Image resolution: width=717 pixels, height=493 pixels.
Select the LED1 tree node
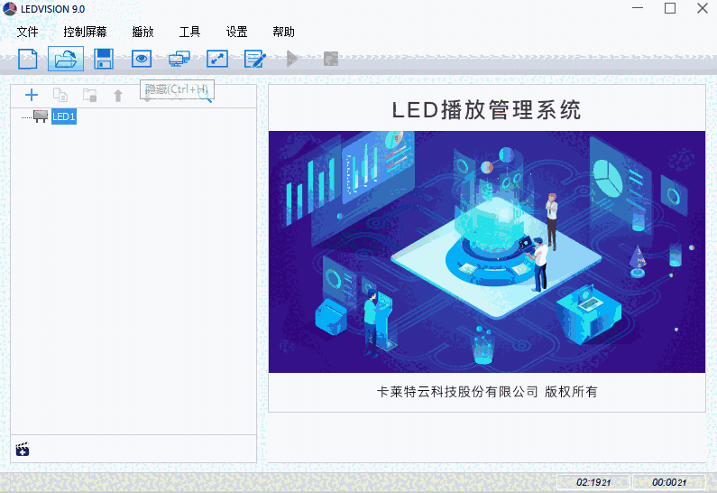coord(63,116)
